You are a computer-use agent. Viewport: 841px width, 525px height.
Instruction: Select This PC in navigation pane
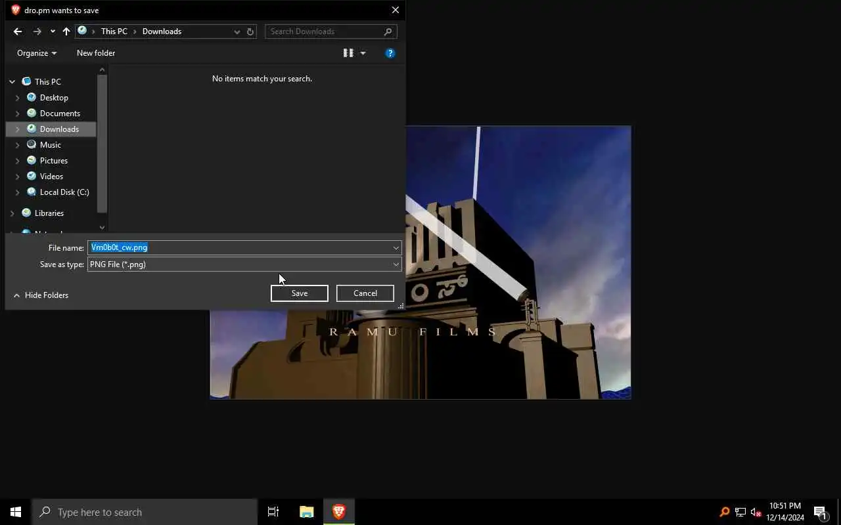point(47,82)
